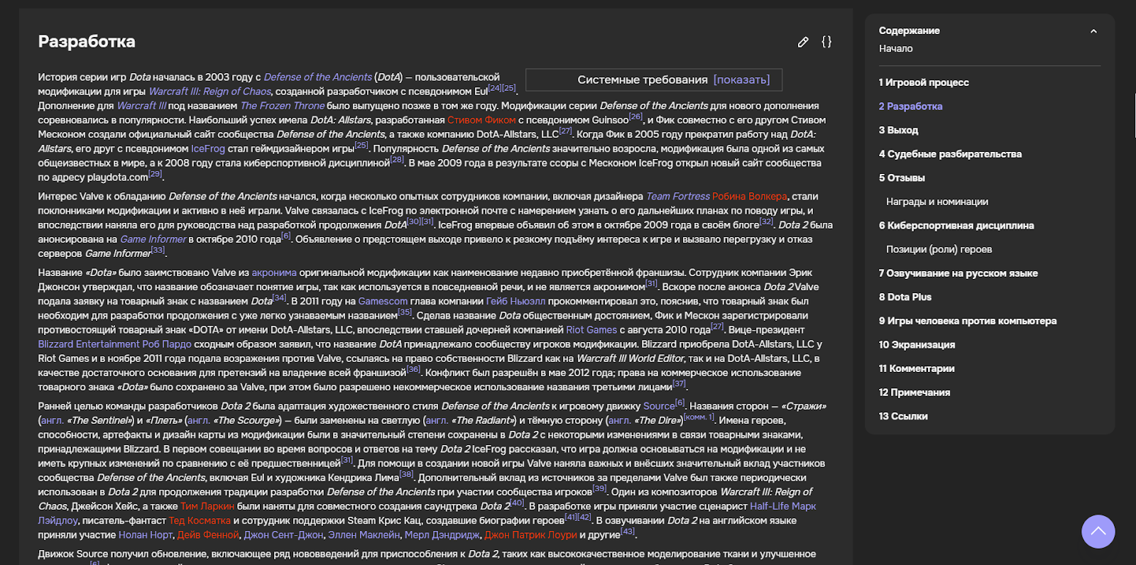
Task: Click the red link Тед Косматка
Action: 200,520
